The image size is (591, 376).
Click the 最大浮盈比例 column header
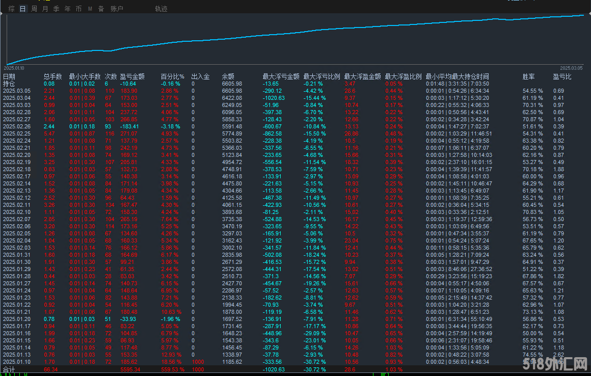tap(403, 76)
